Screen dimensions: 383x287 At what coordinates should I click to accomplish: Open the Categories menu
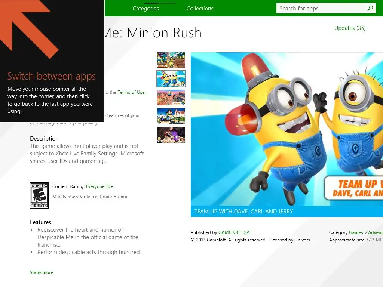145,9
